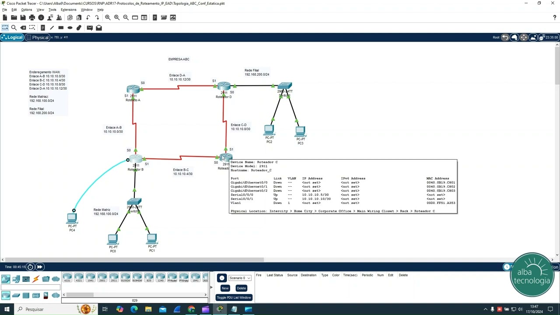Click the Delete scenario button
Image resolution: width=560 pixels, height=315 pixels.
(241, 288)
